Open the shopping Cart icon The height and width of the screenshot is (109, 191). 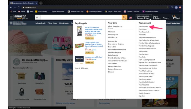pos(175,17)
